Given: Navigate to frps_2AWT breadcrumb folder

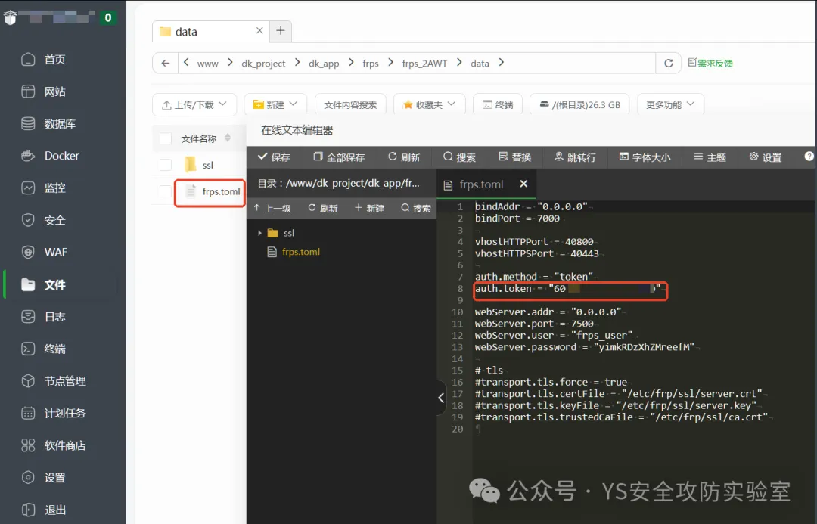Looking at the screenshot, I should 424,64.
